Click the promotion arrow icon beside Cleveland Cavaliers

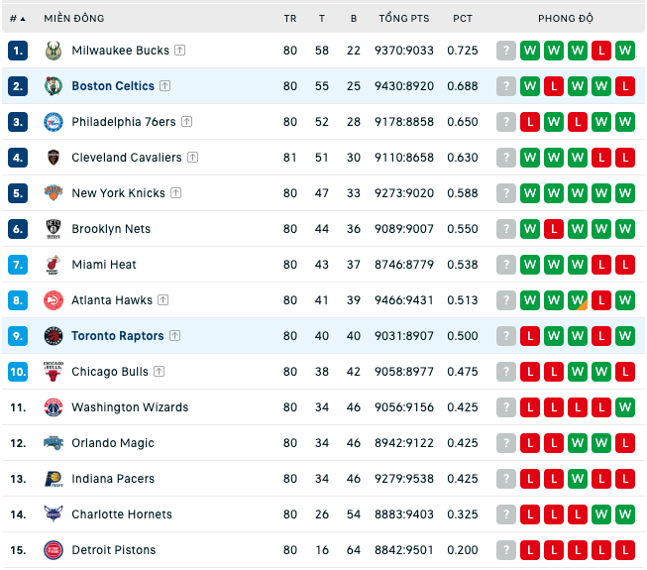(192, 158)
